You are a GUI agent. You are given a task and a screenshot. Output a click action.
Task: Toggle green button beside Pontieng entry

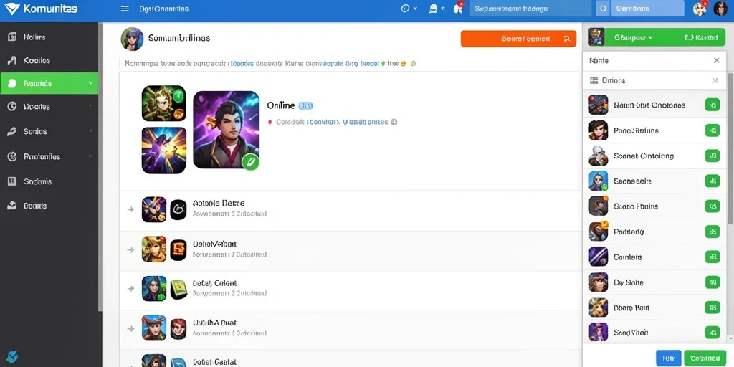(x=712, y=232)
